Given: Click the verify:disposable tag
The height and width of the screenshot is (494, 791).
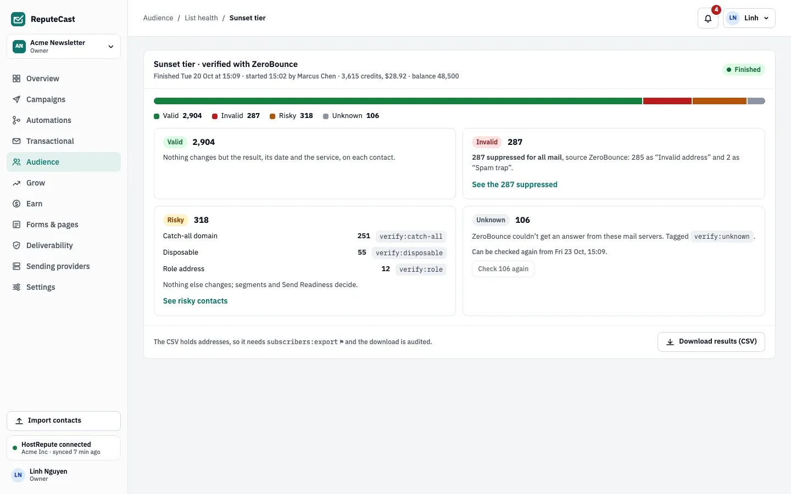Looking at the screenshot, I should click(x=409, y=253).
